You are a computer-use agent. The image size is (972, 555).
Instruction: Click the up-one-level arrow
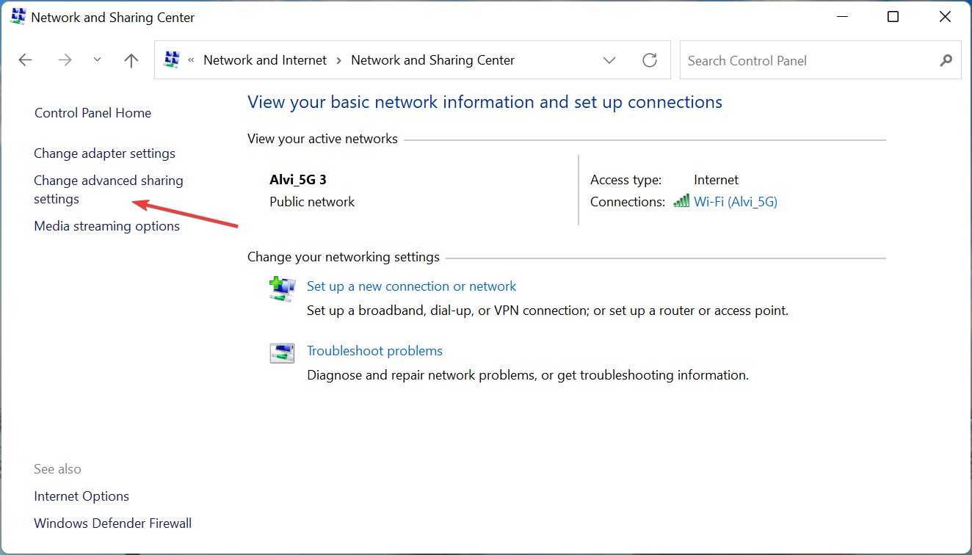tap(131, 59)
